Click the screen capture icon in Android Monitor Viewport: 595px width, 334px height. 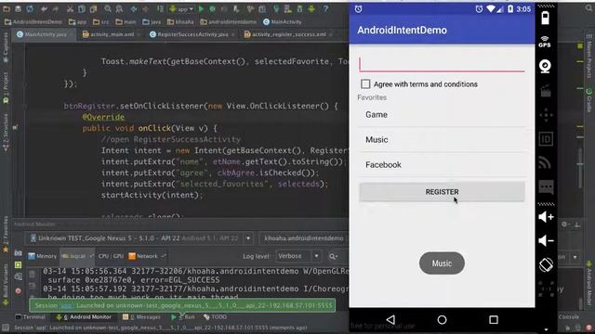(x=18, y=252)
